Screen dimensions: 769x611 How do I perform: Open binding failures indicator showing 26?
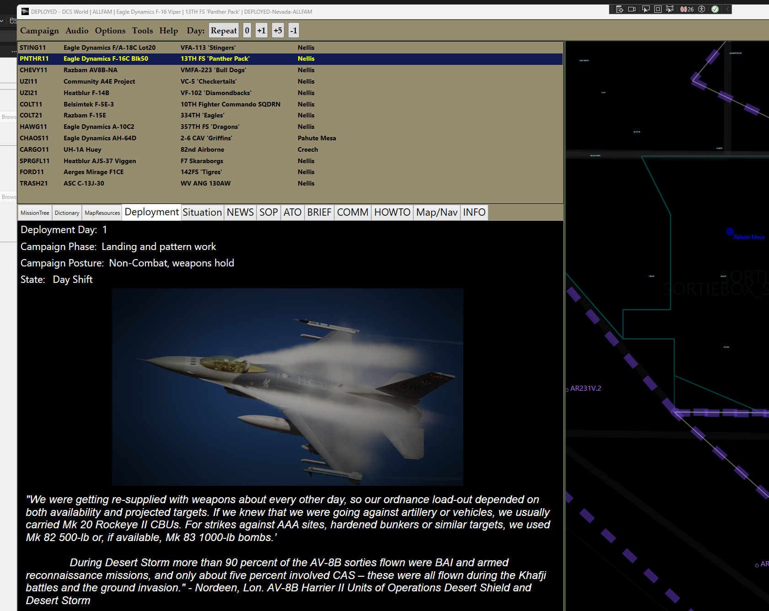pos(687,9)
